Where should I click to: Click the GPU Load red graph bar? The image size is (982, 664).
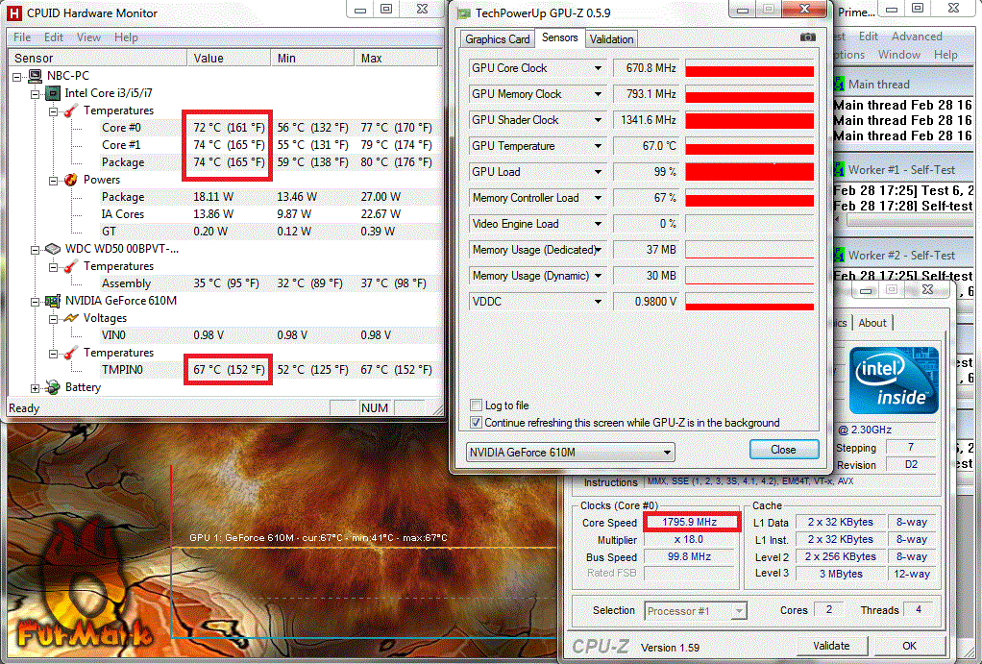[x=749, y=172]
